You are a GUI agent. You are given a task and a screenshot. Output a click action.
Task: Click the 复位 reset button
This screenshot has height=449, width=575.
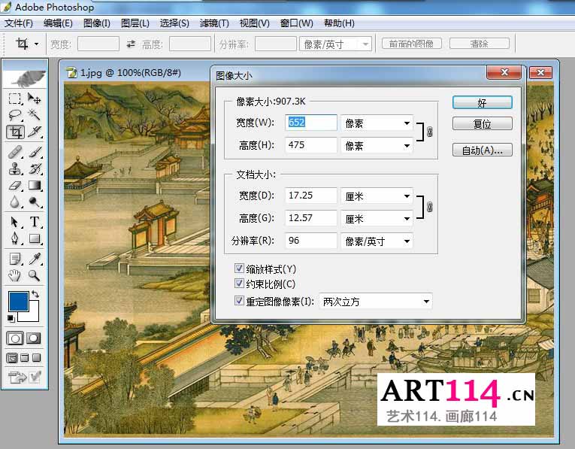[483, 123]
